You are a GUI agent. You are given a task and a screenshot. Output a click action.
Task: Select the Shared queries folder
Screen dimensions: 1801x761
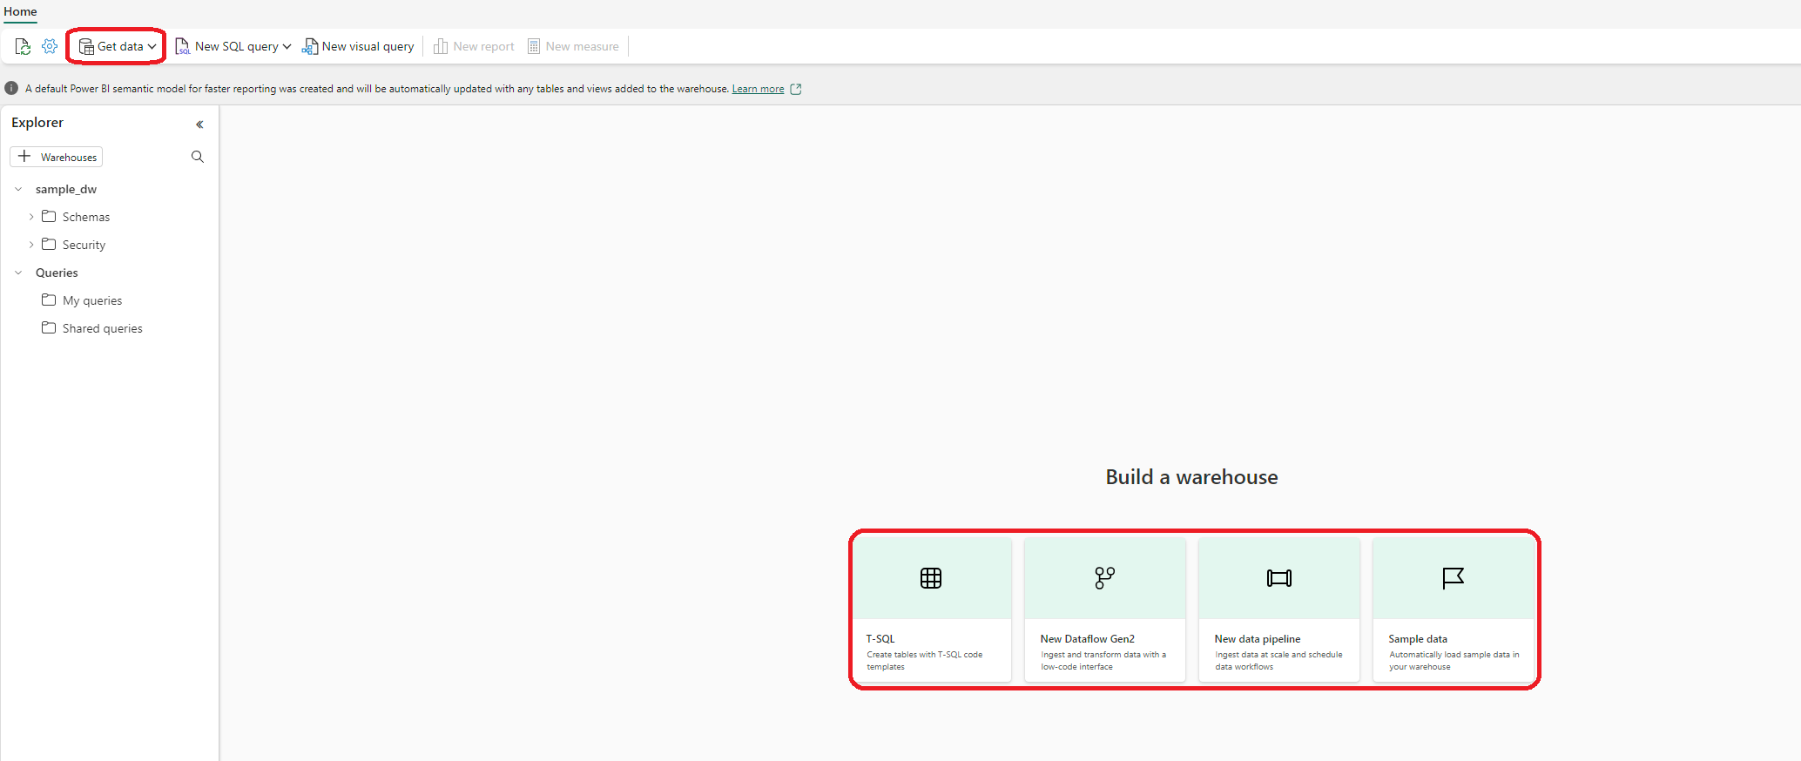(102, 328)
